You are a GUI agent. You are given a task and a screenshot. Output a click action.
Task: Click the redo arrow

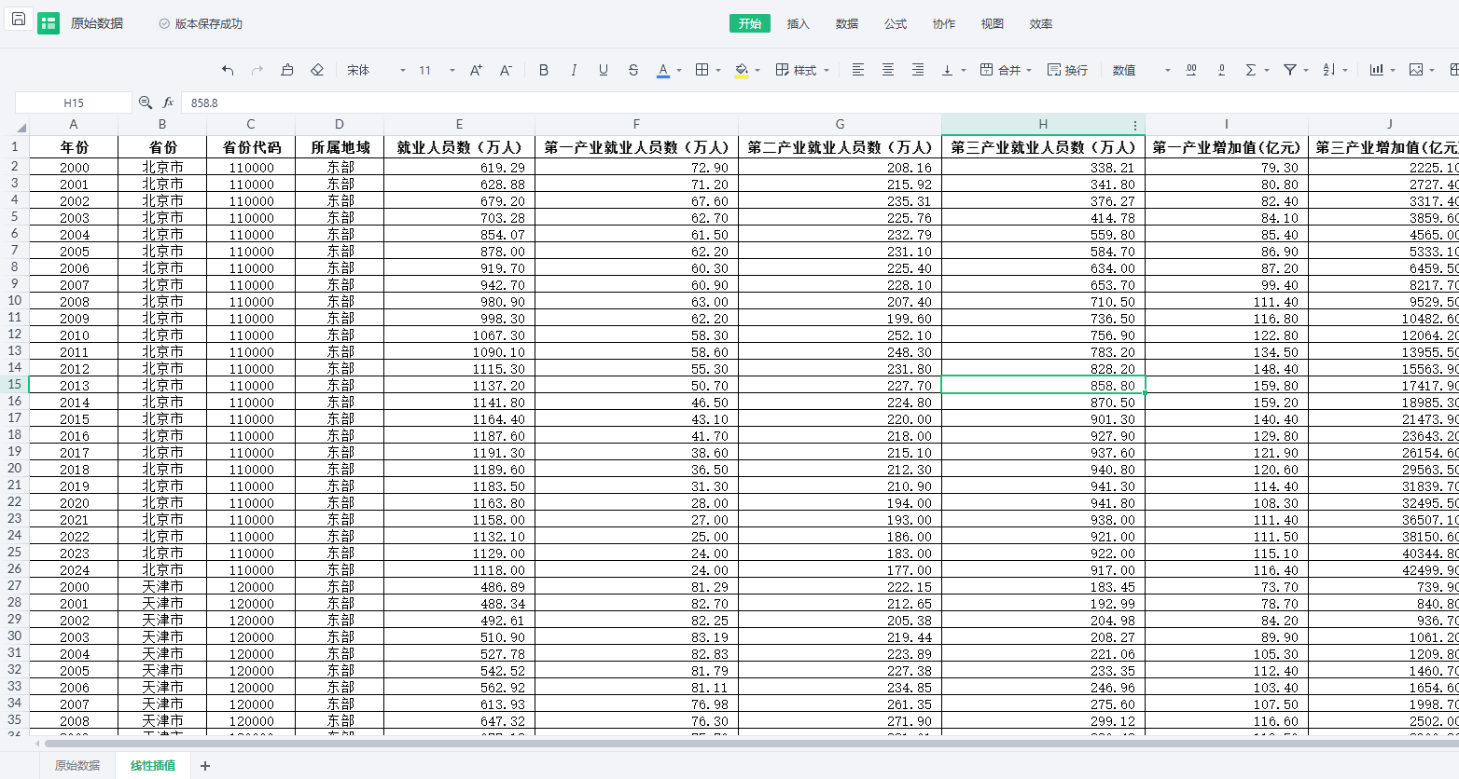click(257, 70)
